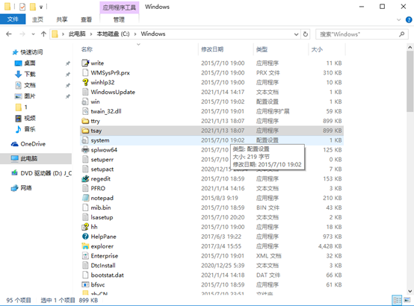Expand chevron after 此电脑 in the address bar
This screenshot has height=306, width=414.
coord(91,34)
